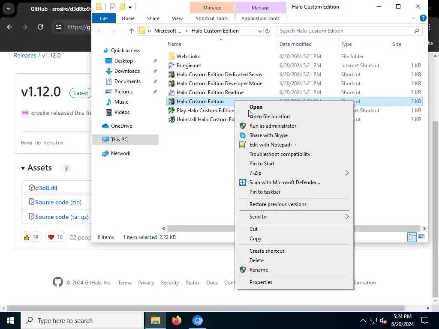Open the Quick Access Toolbar customize dropdown

(130, 7)
